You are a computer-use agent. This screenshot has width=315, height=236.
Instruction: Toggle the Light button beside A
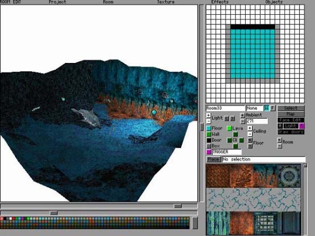[x=291, y=126]
